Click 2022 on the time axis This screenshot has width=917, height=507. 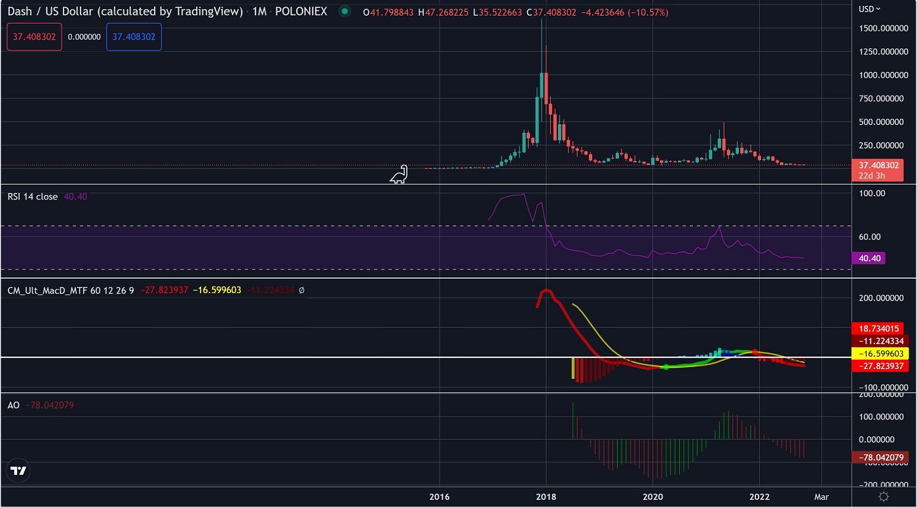(760, 497)
